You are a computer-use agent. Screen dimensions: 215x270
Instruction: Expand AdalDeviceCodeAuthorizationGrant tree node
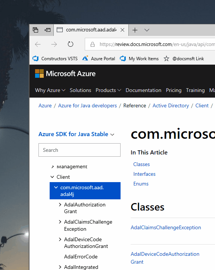(x=60, y=239)
